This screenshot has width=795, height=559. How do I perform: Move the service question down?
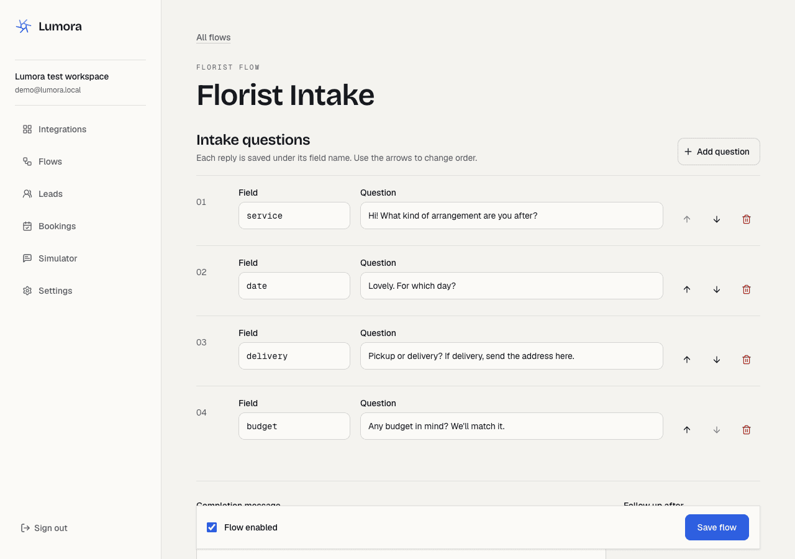pos(717,219)
